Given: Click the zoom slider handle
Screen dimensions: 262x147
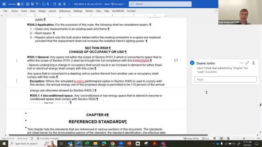Looking at the screenshot, I should (244, 138).
